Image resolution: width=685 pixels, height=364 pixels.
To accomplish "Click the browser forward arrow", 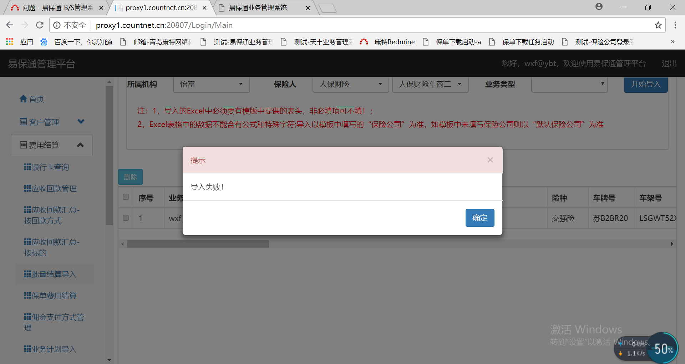I will pos(25,25).
